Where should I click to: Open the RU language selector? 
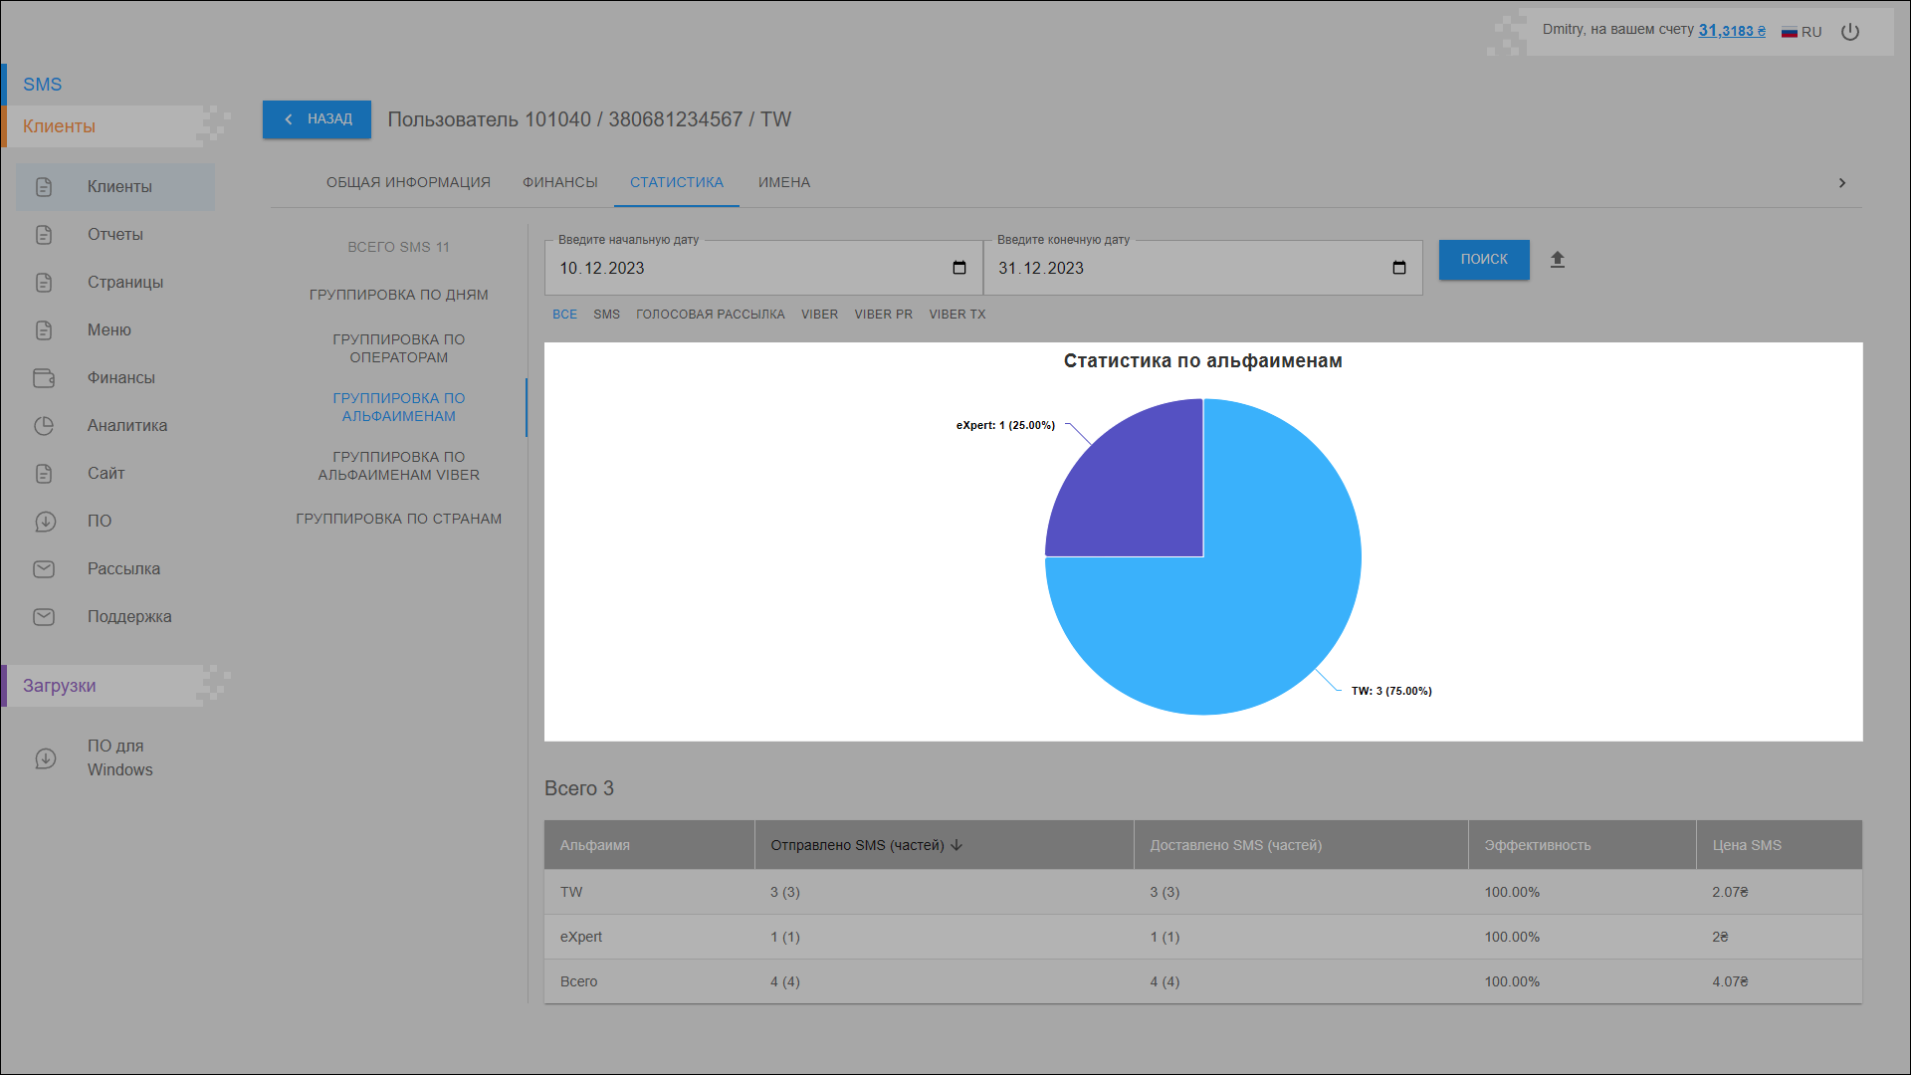coord(1802,32)
